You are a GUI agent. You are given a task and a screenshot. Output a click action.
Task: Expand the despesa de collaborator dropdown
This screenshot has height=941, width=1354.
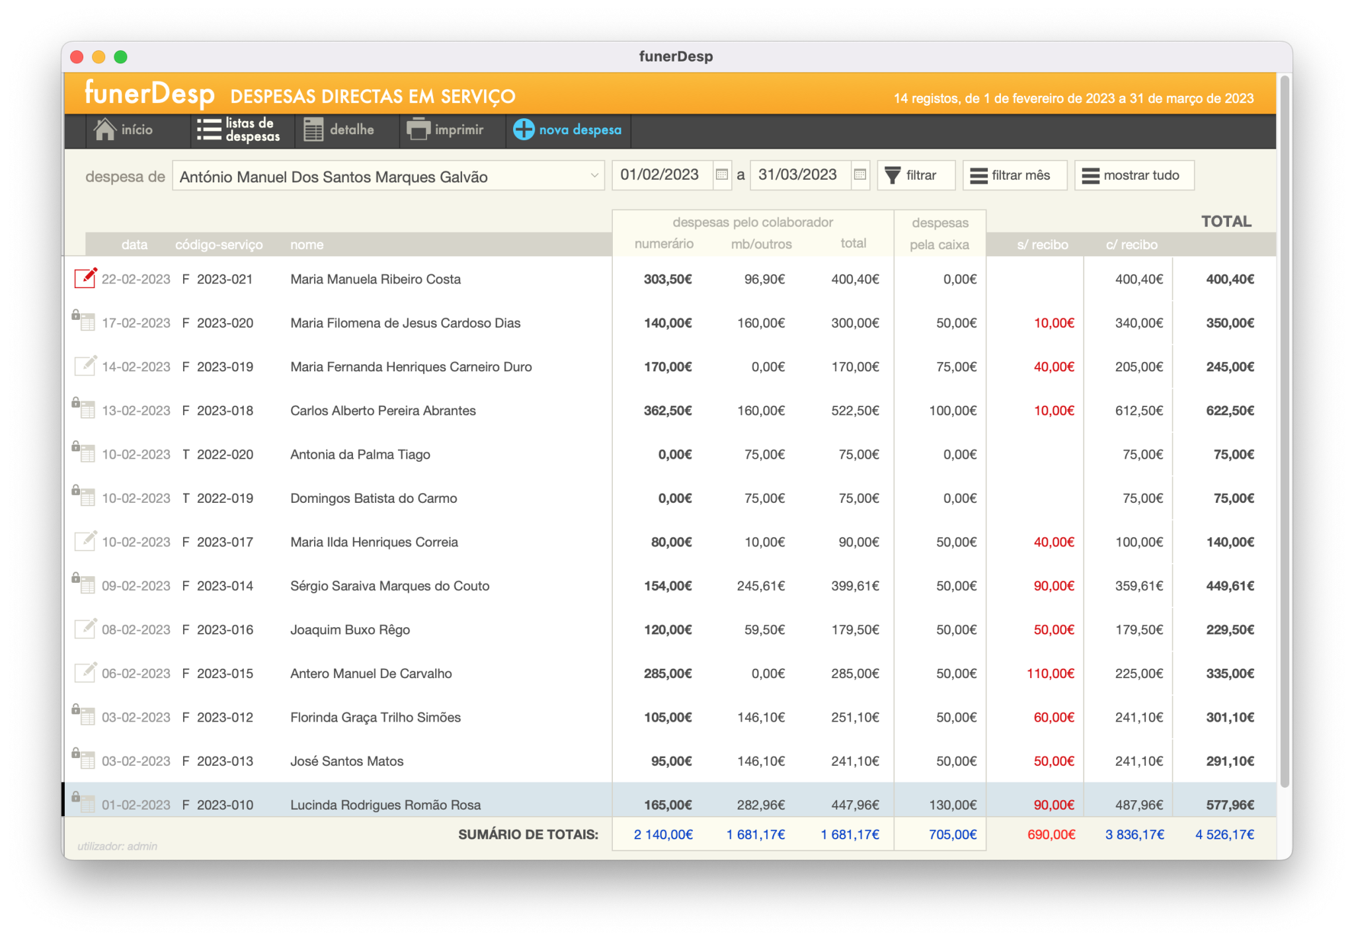[594, 176]
